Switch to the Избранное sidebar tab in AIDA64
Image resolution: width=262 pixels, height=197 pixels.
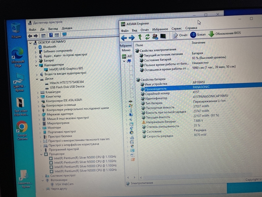coord(126,46)
